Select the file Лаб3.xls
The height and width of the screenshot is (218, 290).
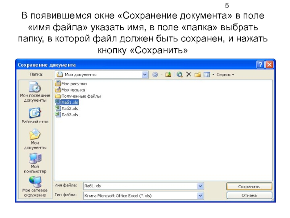coord(67,114)
